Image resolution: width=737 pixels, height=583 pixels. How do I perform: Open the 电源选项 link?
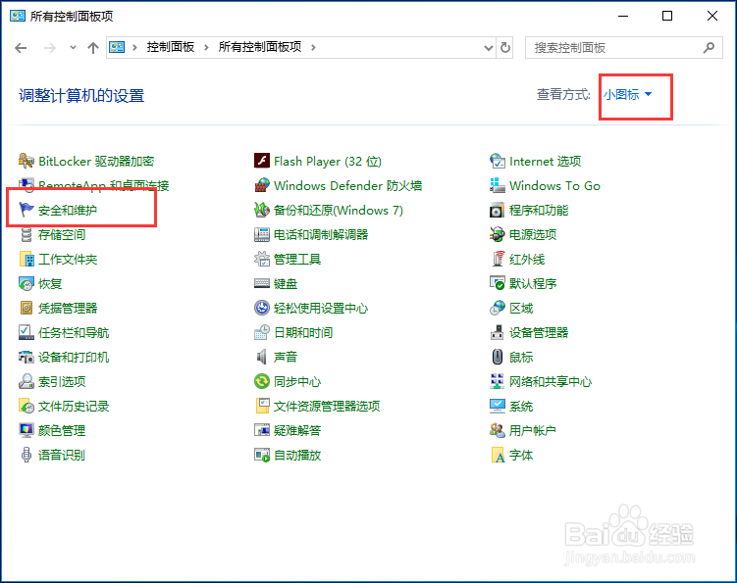pos(533,235)
